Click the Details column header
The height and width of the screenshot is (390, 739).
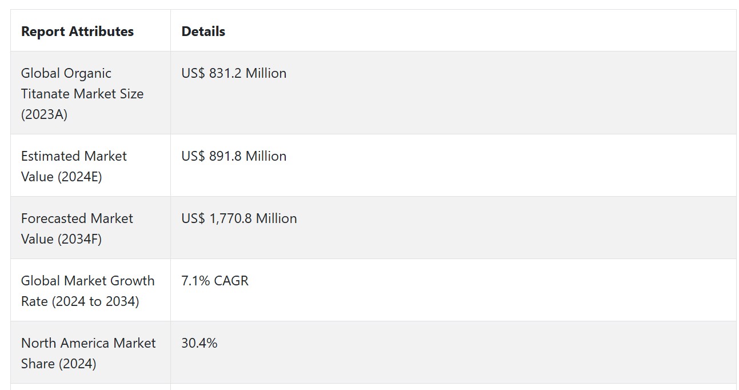[203, 31]
